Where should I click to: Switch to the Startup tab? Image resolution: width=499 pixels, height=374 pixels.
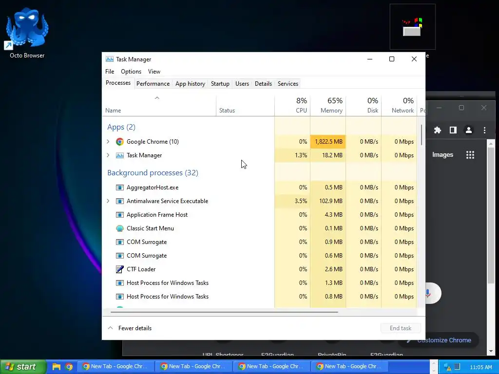[220, 84]
